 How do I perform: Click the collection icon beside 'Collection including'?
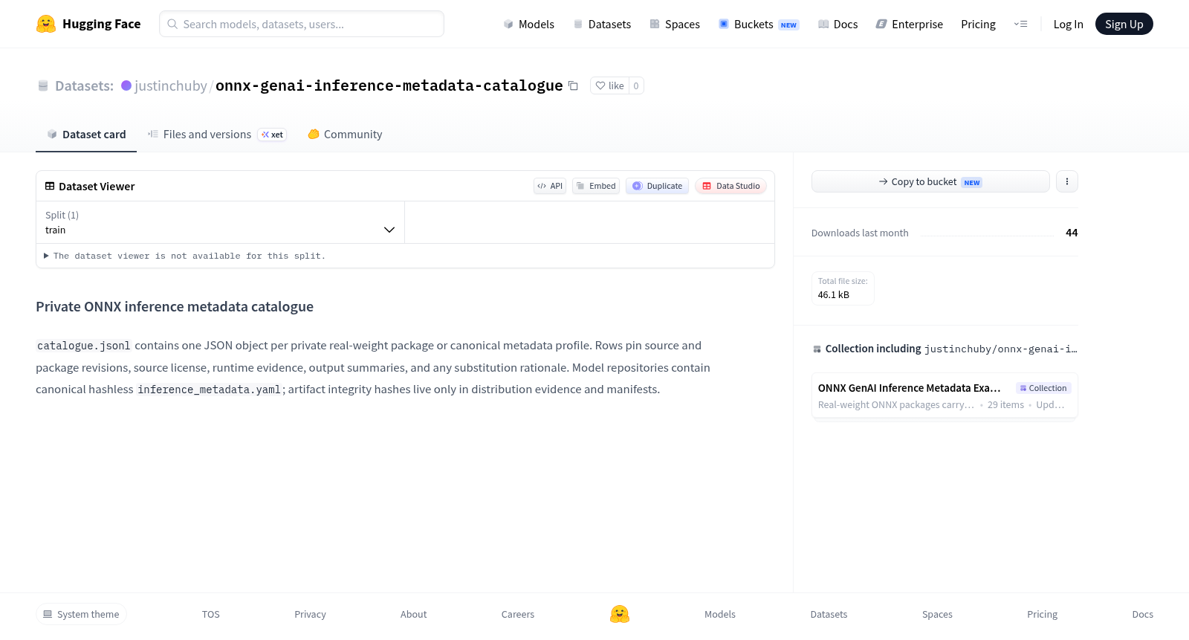pos(817,349)
